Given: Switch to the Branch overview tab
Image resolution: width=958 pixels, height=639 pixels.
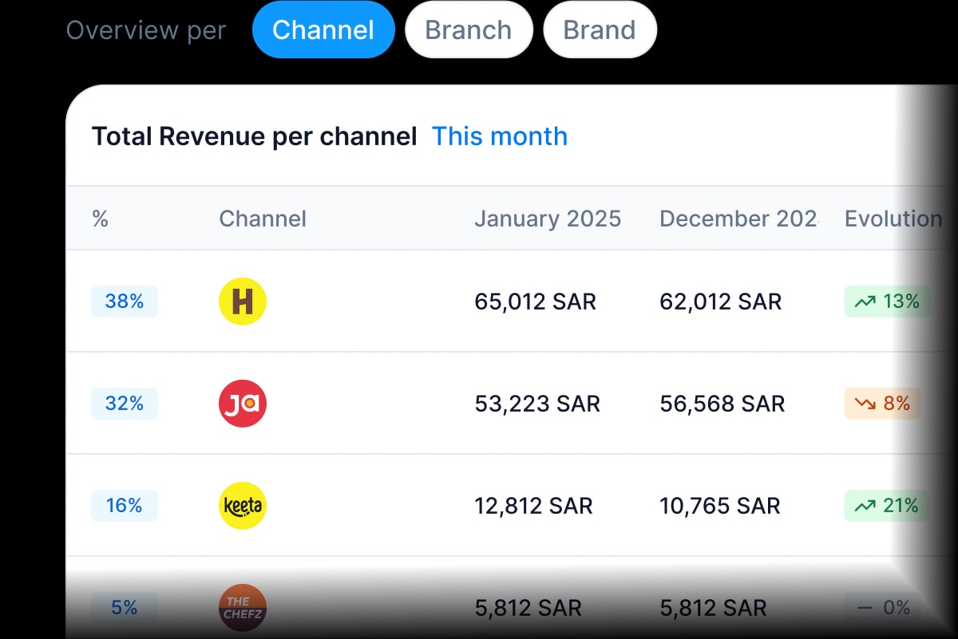Looking at the screenshot, I should [x=469, y=30].
